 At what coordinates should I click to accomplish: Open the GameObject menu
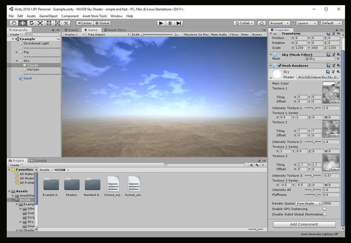(49, 16)
